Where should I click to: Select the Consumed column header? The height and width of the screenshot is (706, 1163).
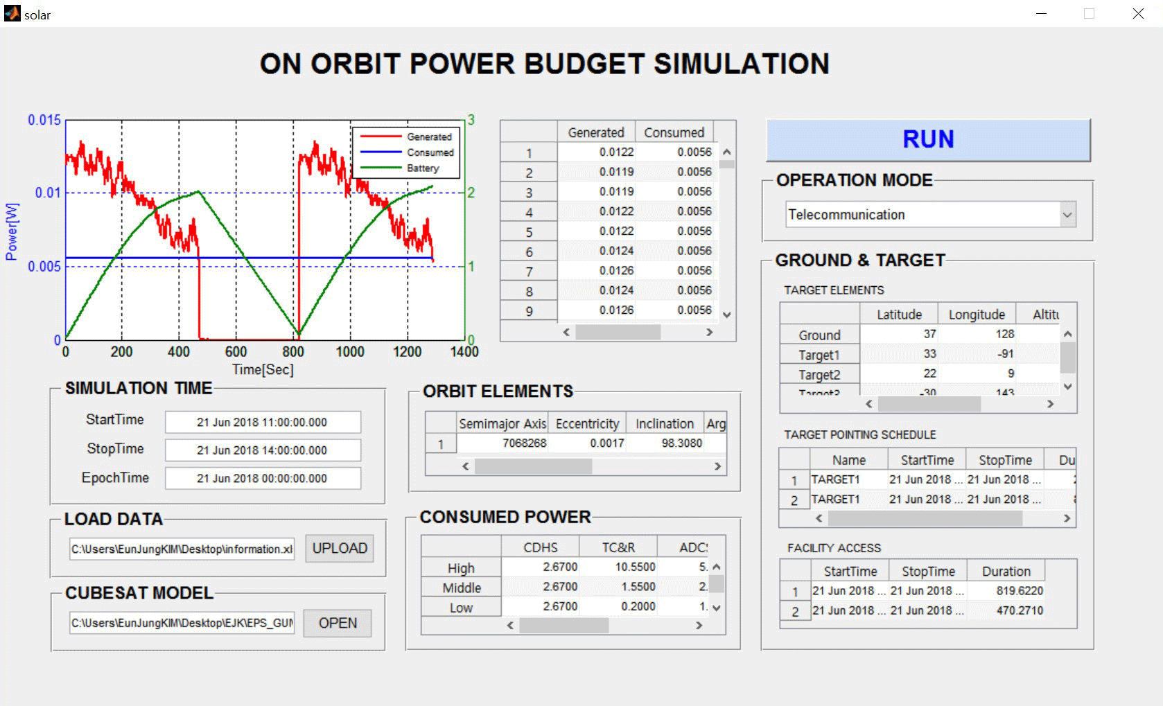674,132
